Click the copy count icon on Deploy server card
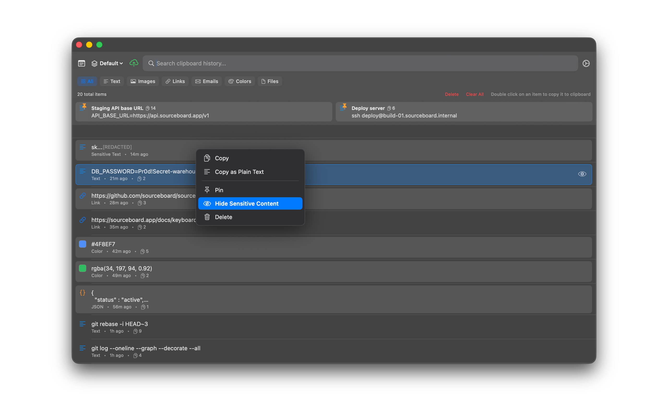This screenshot has width=668, height=417. [x=389, y=108]
